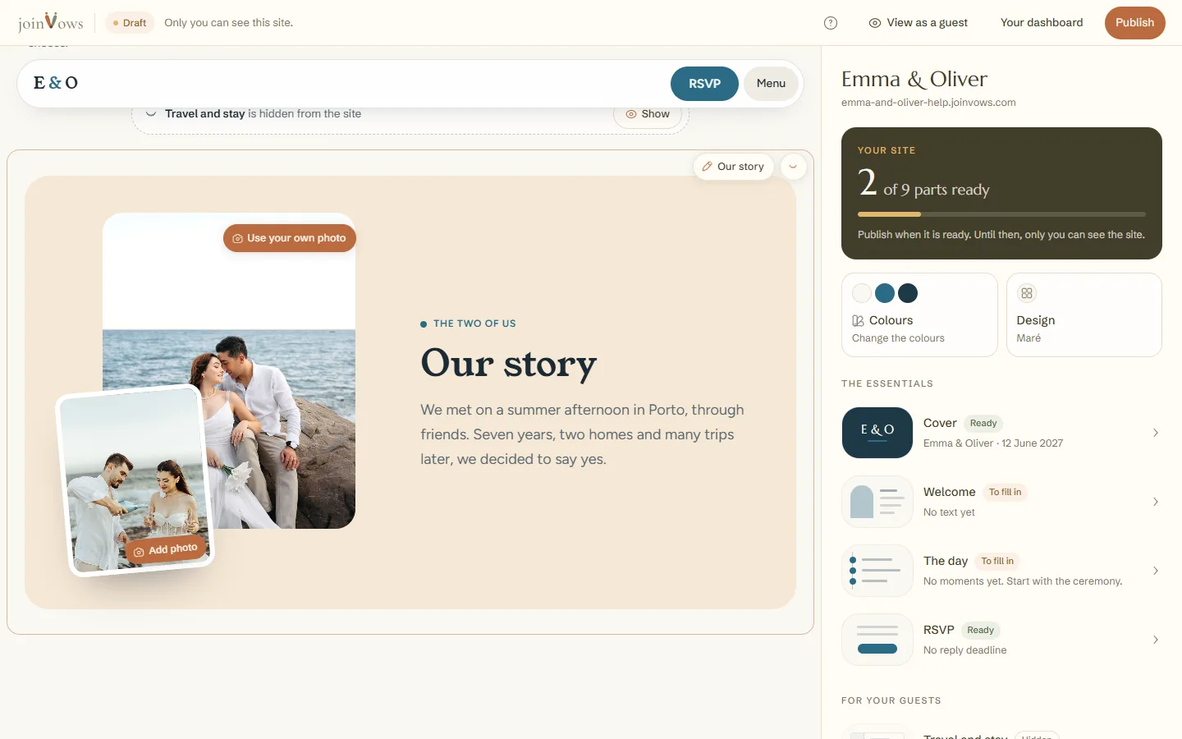
Task: Select the cream colour swatch
Action: [x=862, y=293]
